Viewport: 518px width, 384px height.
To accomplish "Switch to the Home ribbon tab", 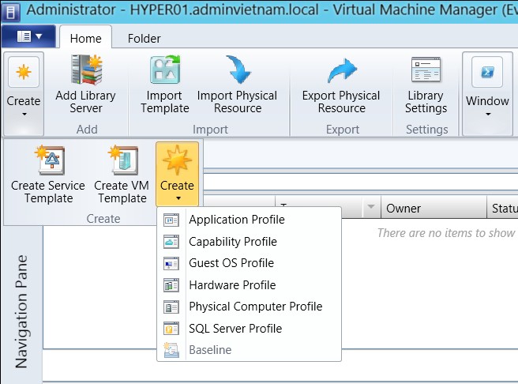I will click(85, 39).
